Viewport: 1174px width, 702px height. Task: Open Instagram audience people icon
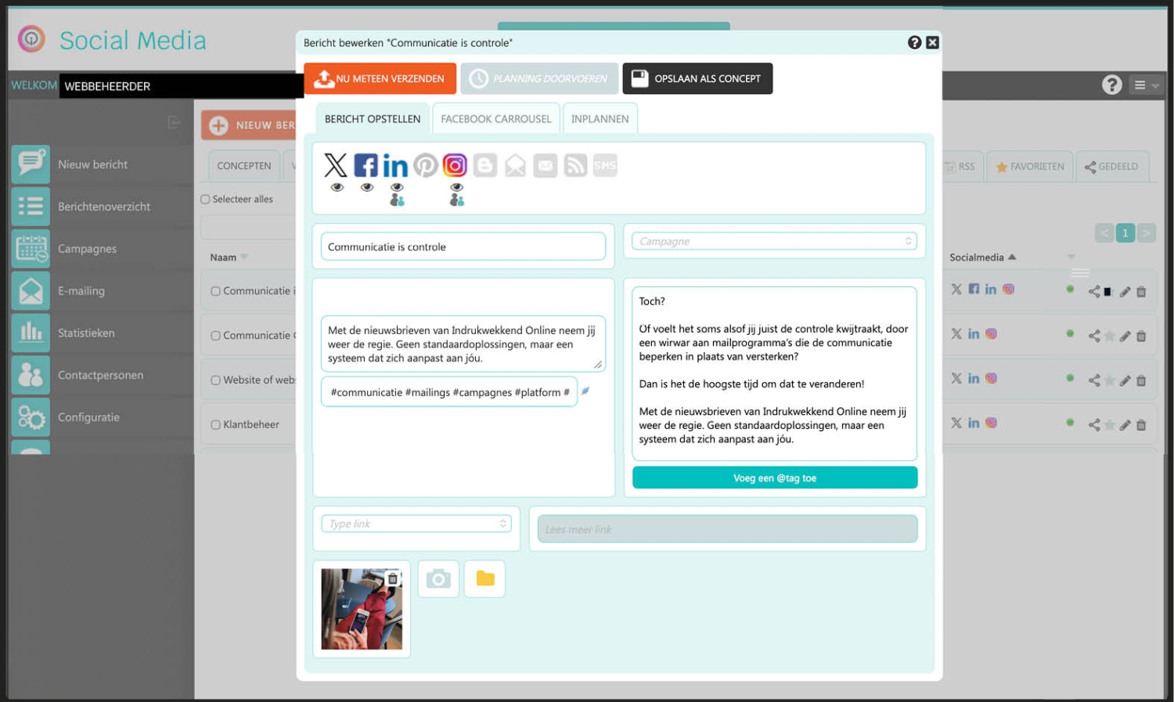click(x=457, y=200)
